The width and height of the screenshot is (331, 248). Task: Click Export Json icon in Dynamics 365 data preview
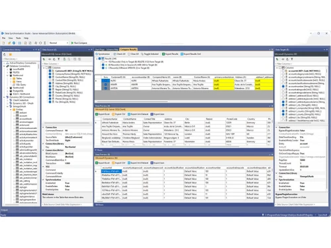(x=152, y=163)
